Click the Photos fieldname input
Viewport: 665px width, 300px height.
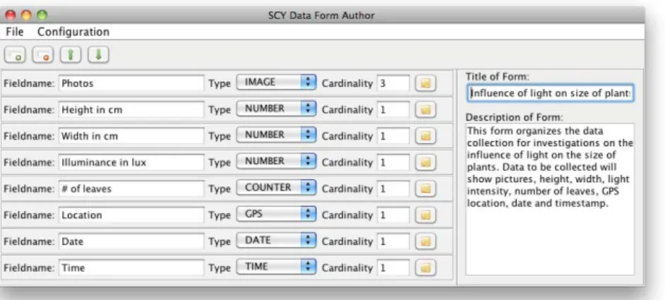pos(131,83)
